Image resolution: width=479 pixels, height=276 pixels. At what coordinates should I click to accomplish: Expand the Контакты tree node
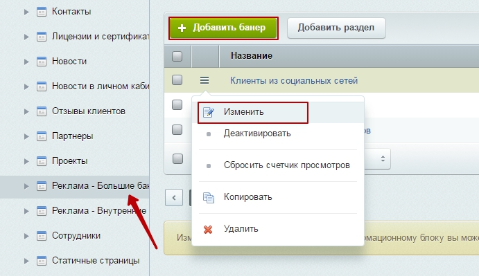coord(26,12)
